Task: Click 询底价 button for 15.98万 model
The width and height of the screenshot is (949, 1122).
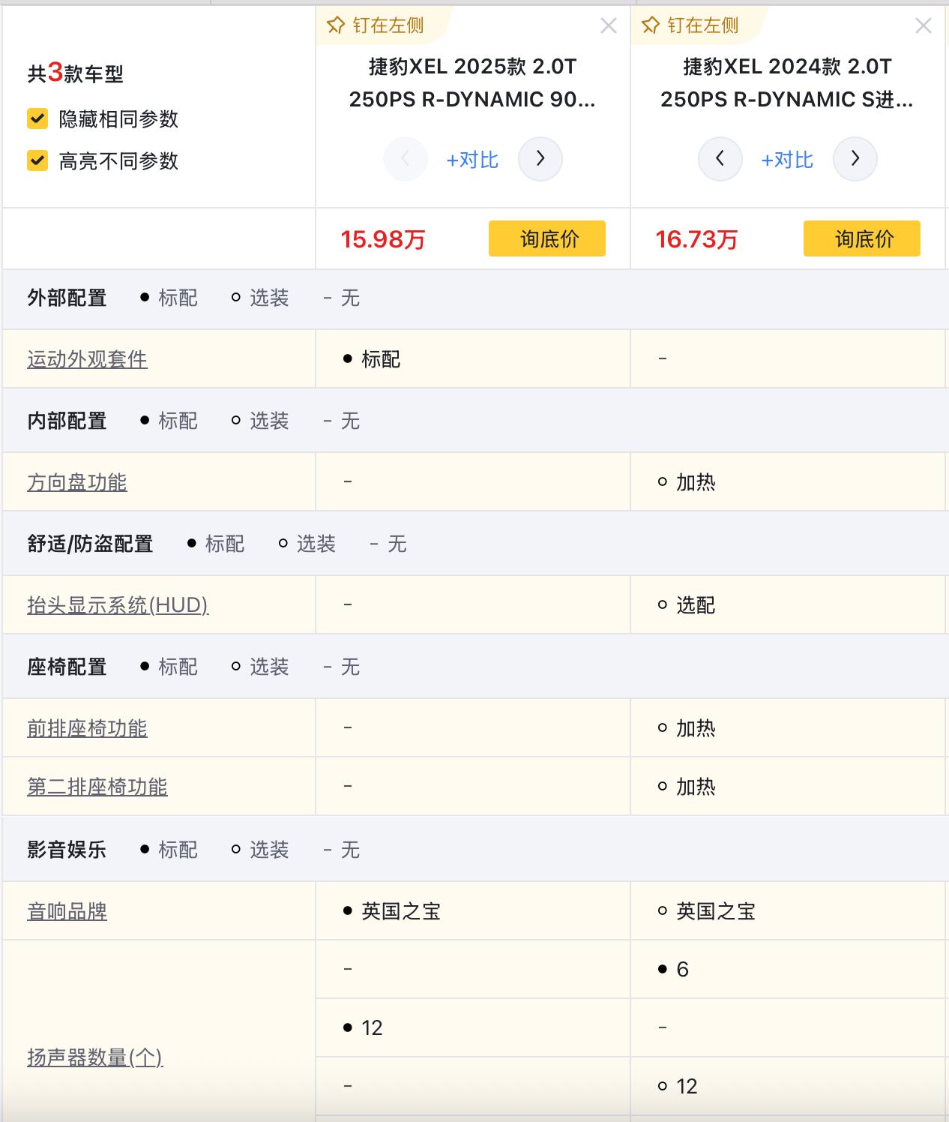Action: pos(547,238)
